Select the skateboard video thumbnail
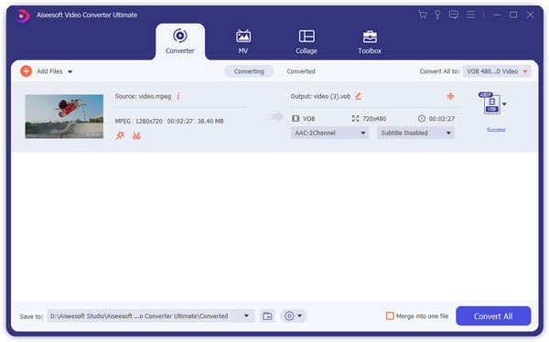 (64, 116)
